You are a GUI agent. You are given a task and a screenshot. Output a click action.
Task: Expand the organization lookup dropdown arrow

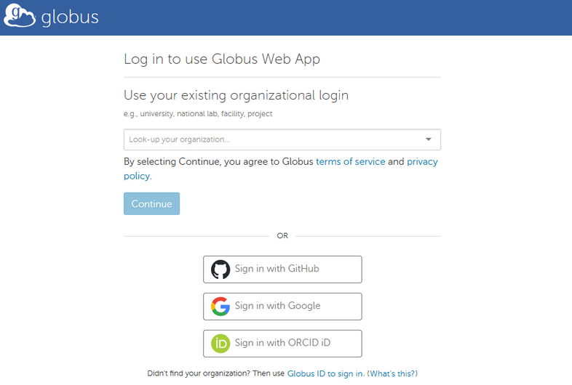coord(428,139)
